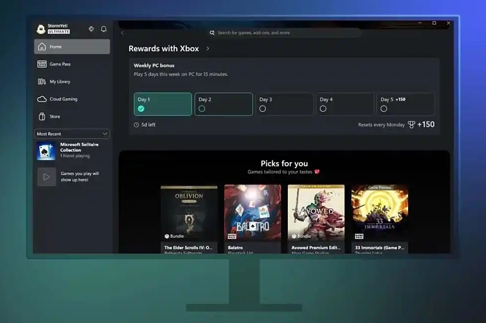The image size is (486, 323).
Task: Click Microsoft Solitaire Collection title text
Action: (x=79, y=147)
